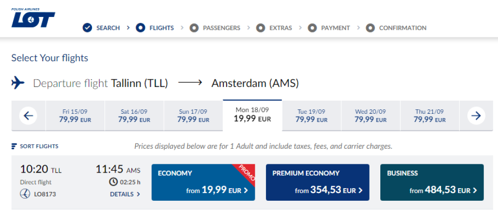Click the LO8173 airline logo icon
Image resolution: width=498 pixels, height=210 pixels.
[24, 194]
